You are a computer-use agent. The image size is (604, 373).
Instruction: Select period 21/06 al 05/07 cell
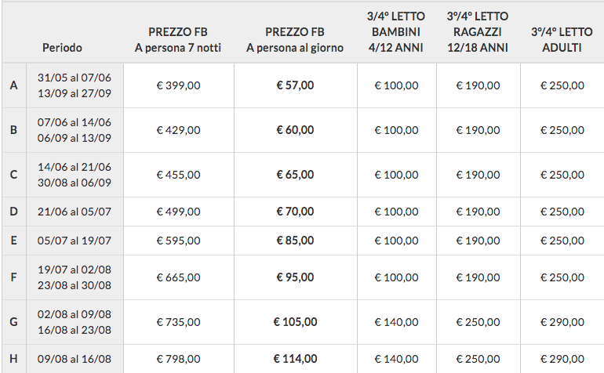click(x=75, y=212)
